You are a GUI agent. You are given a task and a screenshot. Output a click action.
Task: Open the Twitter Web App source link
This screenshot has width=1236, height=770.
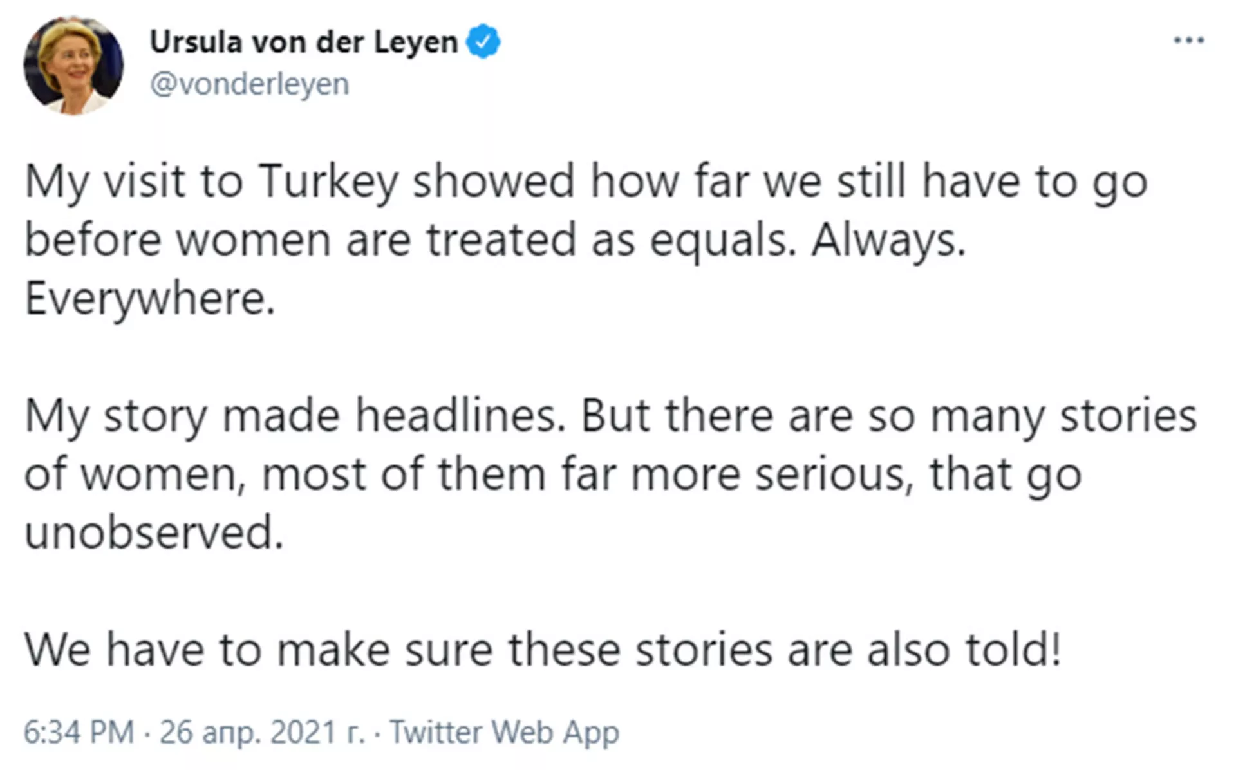505,732
